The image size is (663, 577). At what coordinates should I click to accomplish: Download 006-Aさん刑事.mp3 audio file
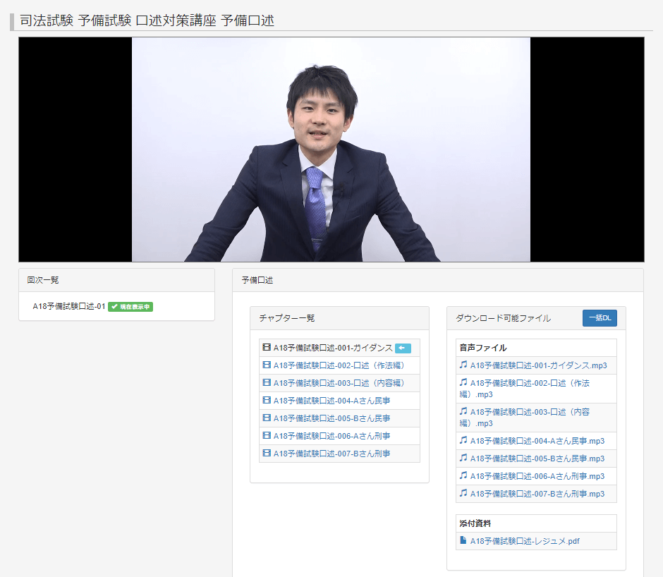(537, 476)
